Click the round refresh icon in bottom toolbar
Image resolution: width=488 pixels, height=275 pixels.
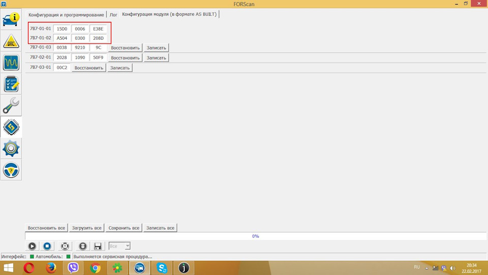click(65, 246)
